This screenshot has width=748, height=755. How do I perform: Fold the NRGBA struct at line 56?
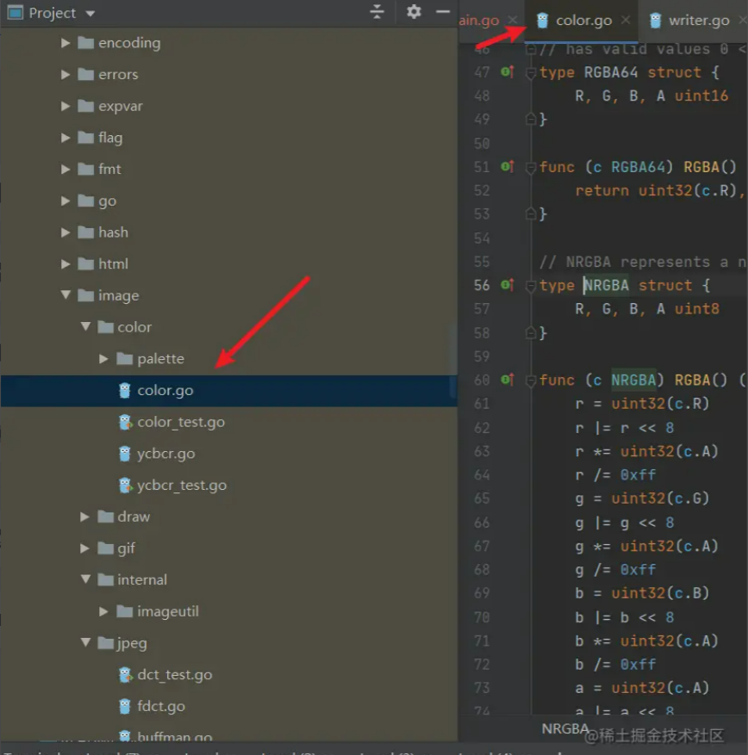click(531, 286)
